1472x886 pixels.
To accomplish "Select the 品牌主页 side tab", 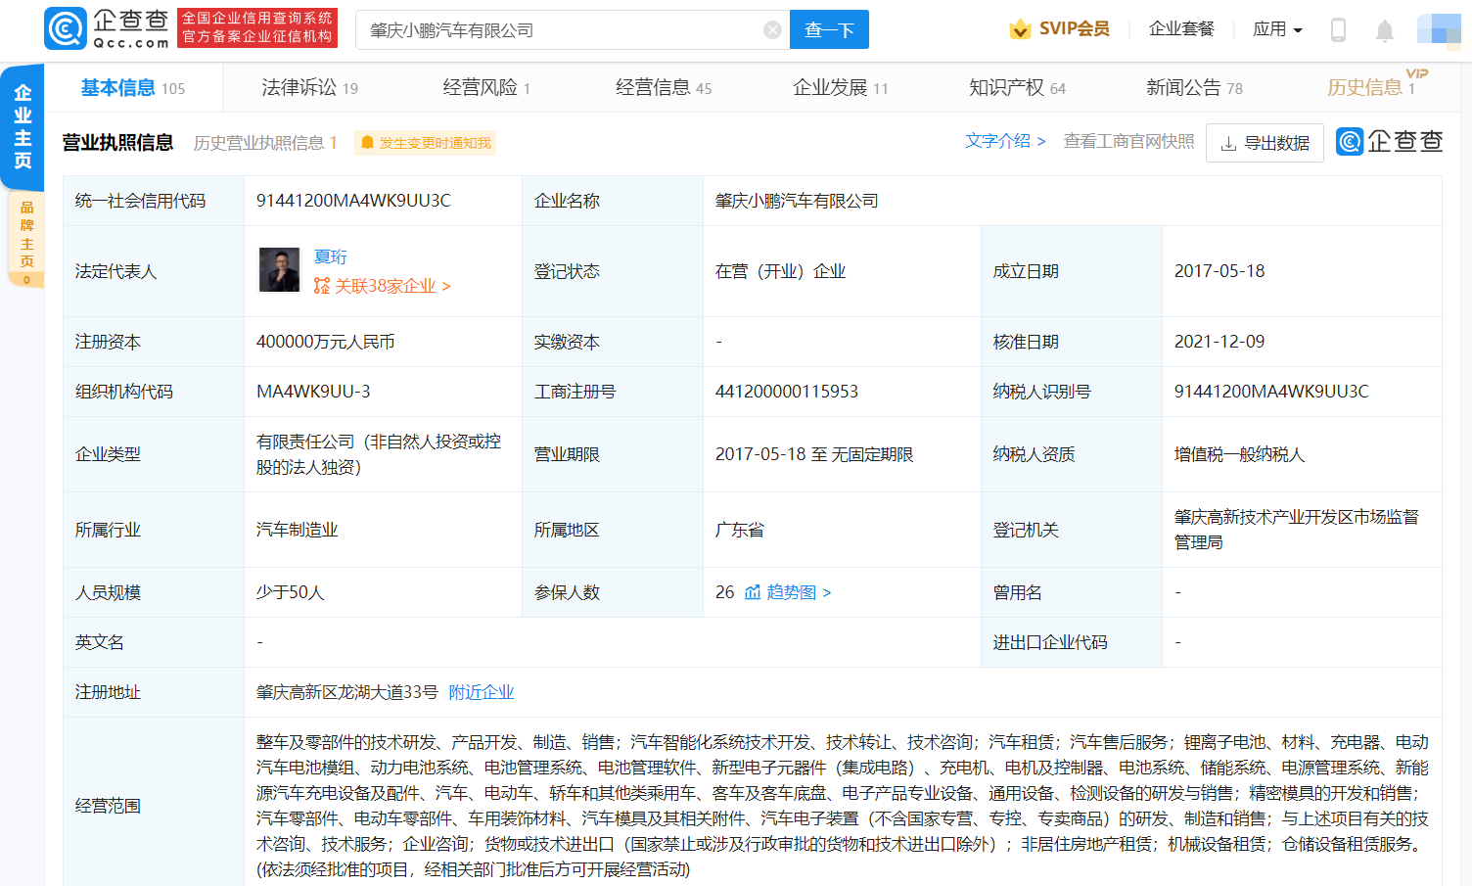I will pyautogui.click(x=26, y=240).
